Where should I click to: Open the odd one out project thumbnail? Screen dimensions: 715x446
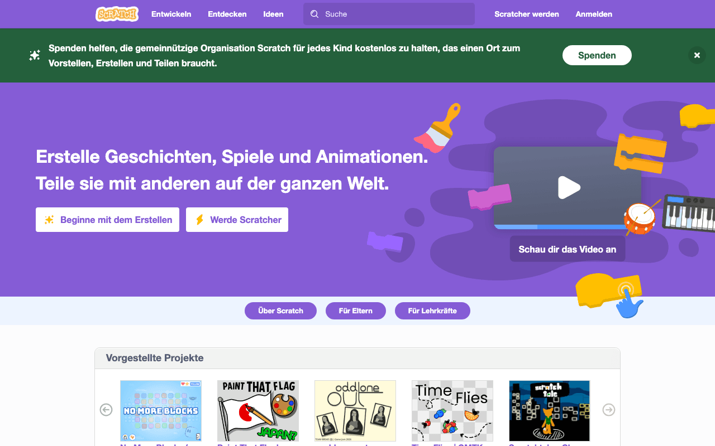(355, 411)
